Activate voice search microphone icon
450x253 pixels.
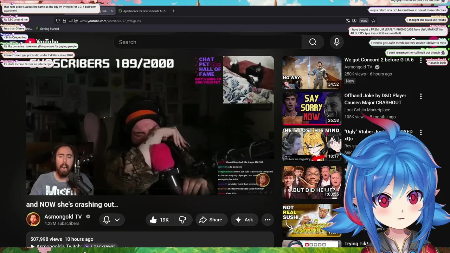point(337,42)
